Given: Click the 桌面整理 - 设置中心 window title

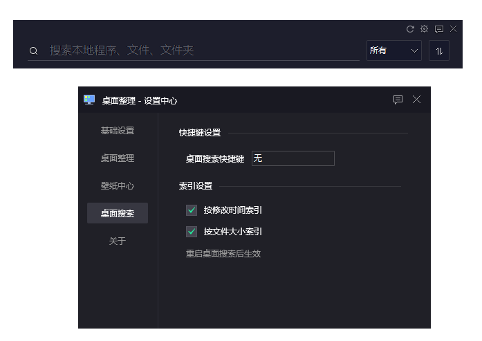Looking at the screenshot, I should 140,100.
